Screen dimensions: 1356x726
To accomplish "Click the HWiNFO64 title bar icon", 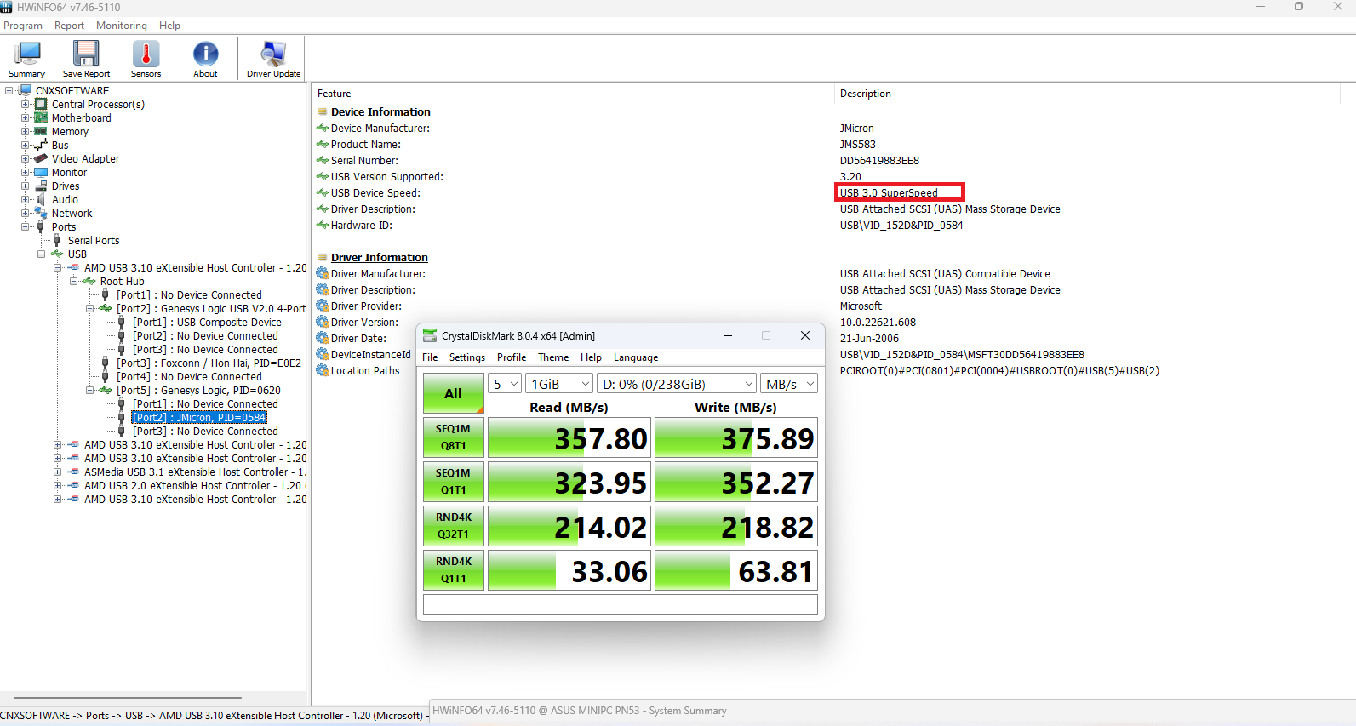I will point(7,7).
